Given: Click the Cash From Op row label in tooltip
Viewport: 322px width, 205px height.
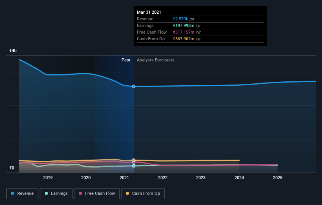Looking at the screenshot, I should [x=151, y=39].
